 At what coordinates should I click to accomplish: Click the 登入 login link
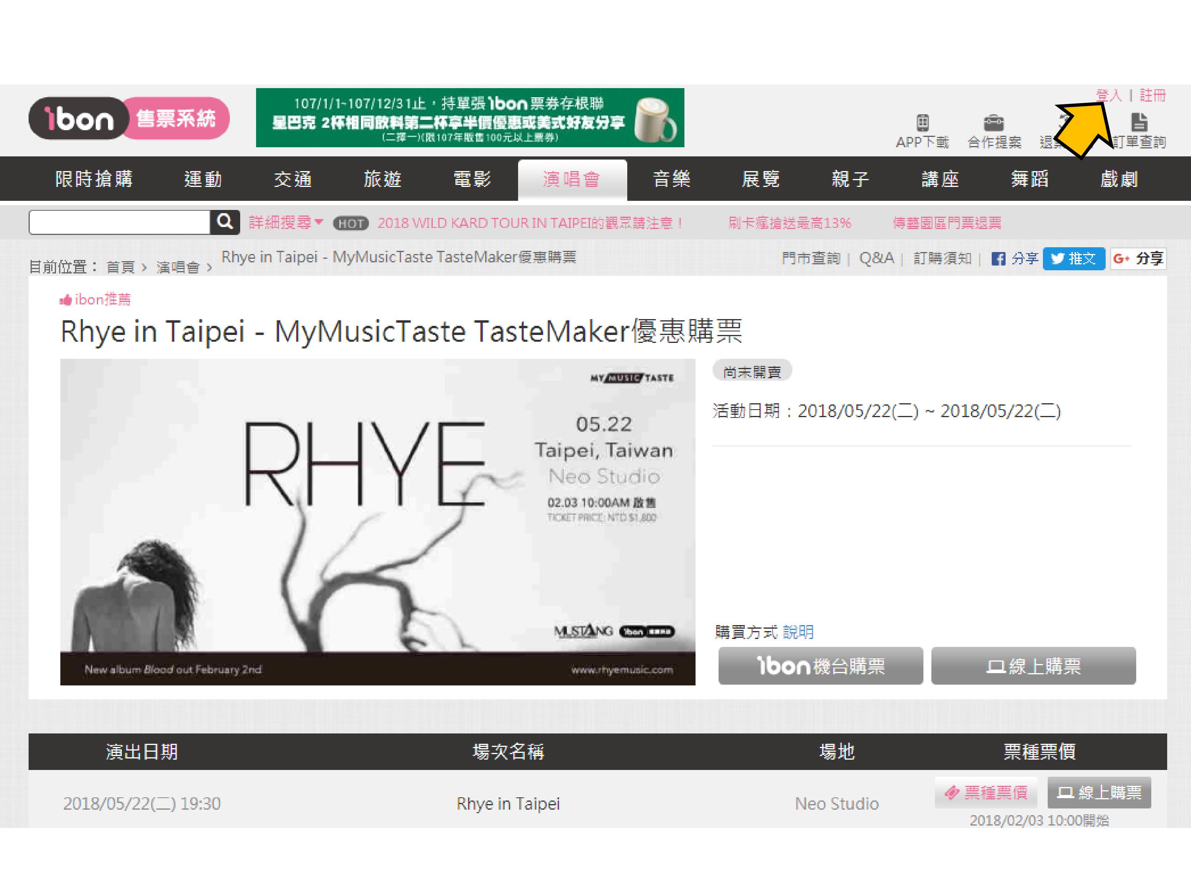[1109, 96]
